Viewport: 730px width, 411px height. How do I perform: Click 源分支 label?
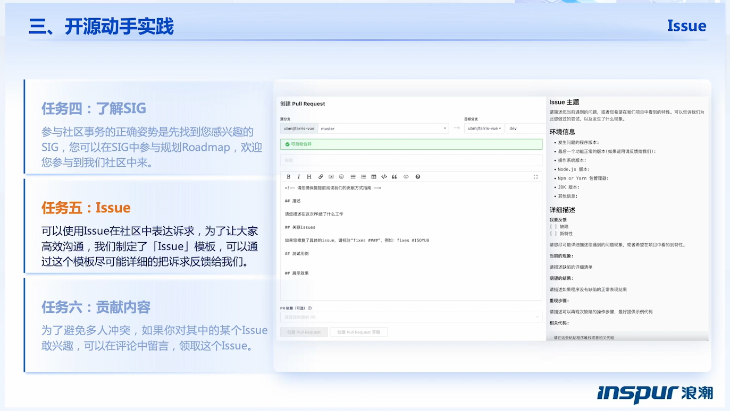[286, 119]
